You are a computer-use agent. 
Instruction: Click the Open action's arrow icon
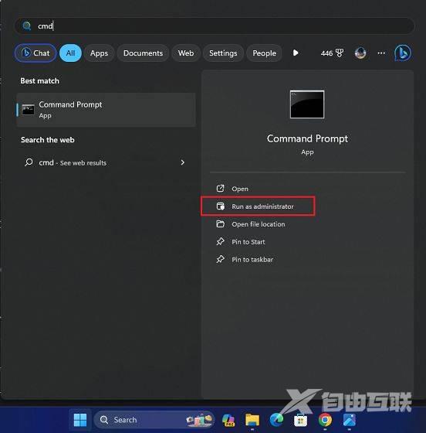pyautogui.click(x=220, y=189)
